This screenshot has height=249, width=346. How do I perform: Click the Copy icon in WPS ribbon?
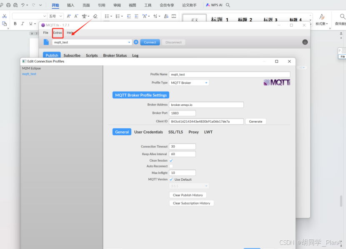[5, 24]
